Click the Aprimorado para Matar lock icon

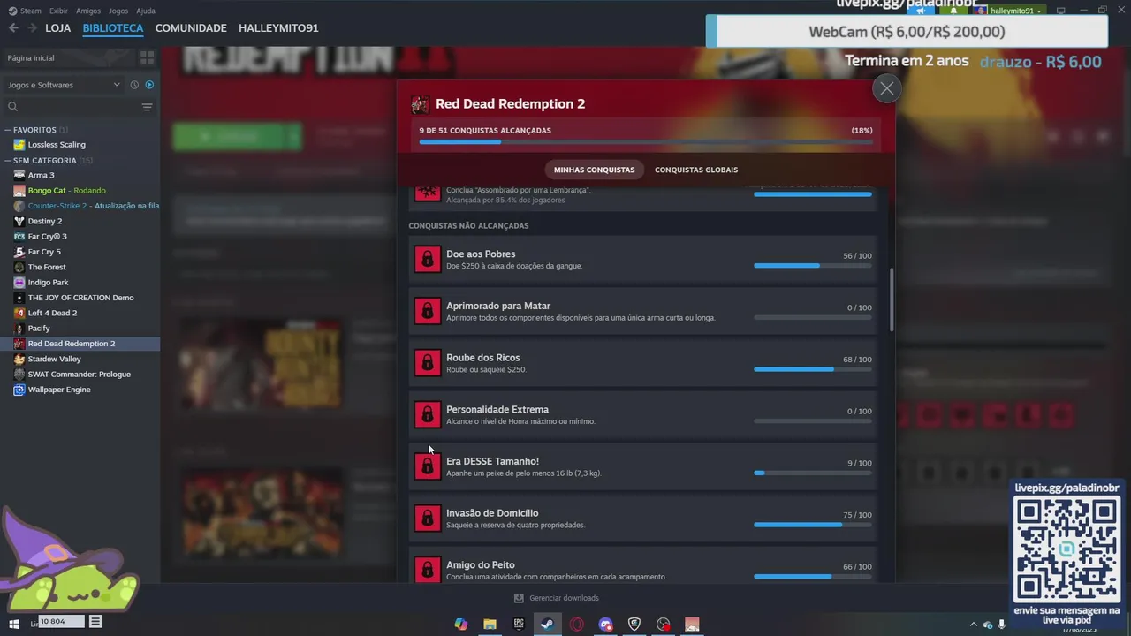click(x=428, y=311)
